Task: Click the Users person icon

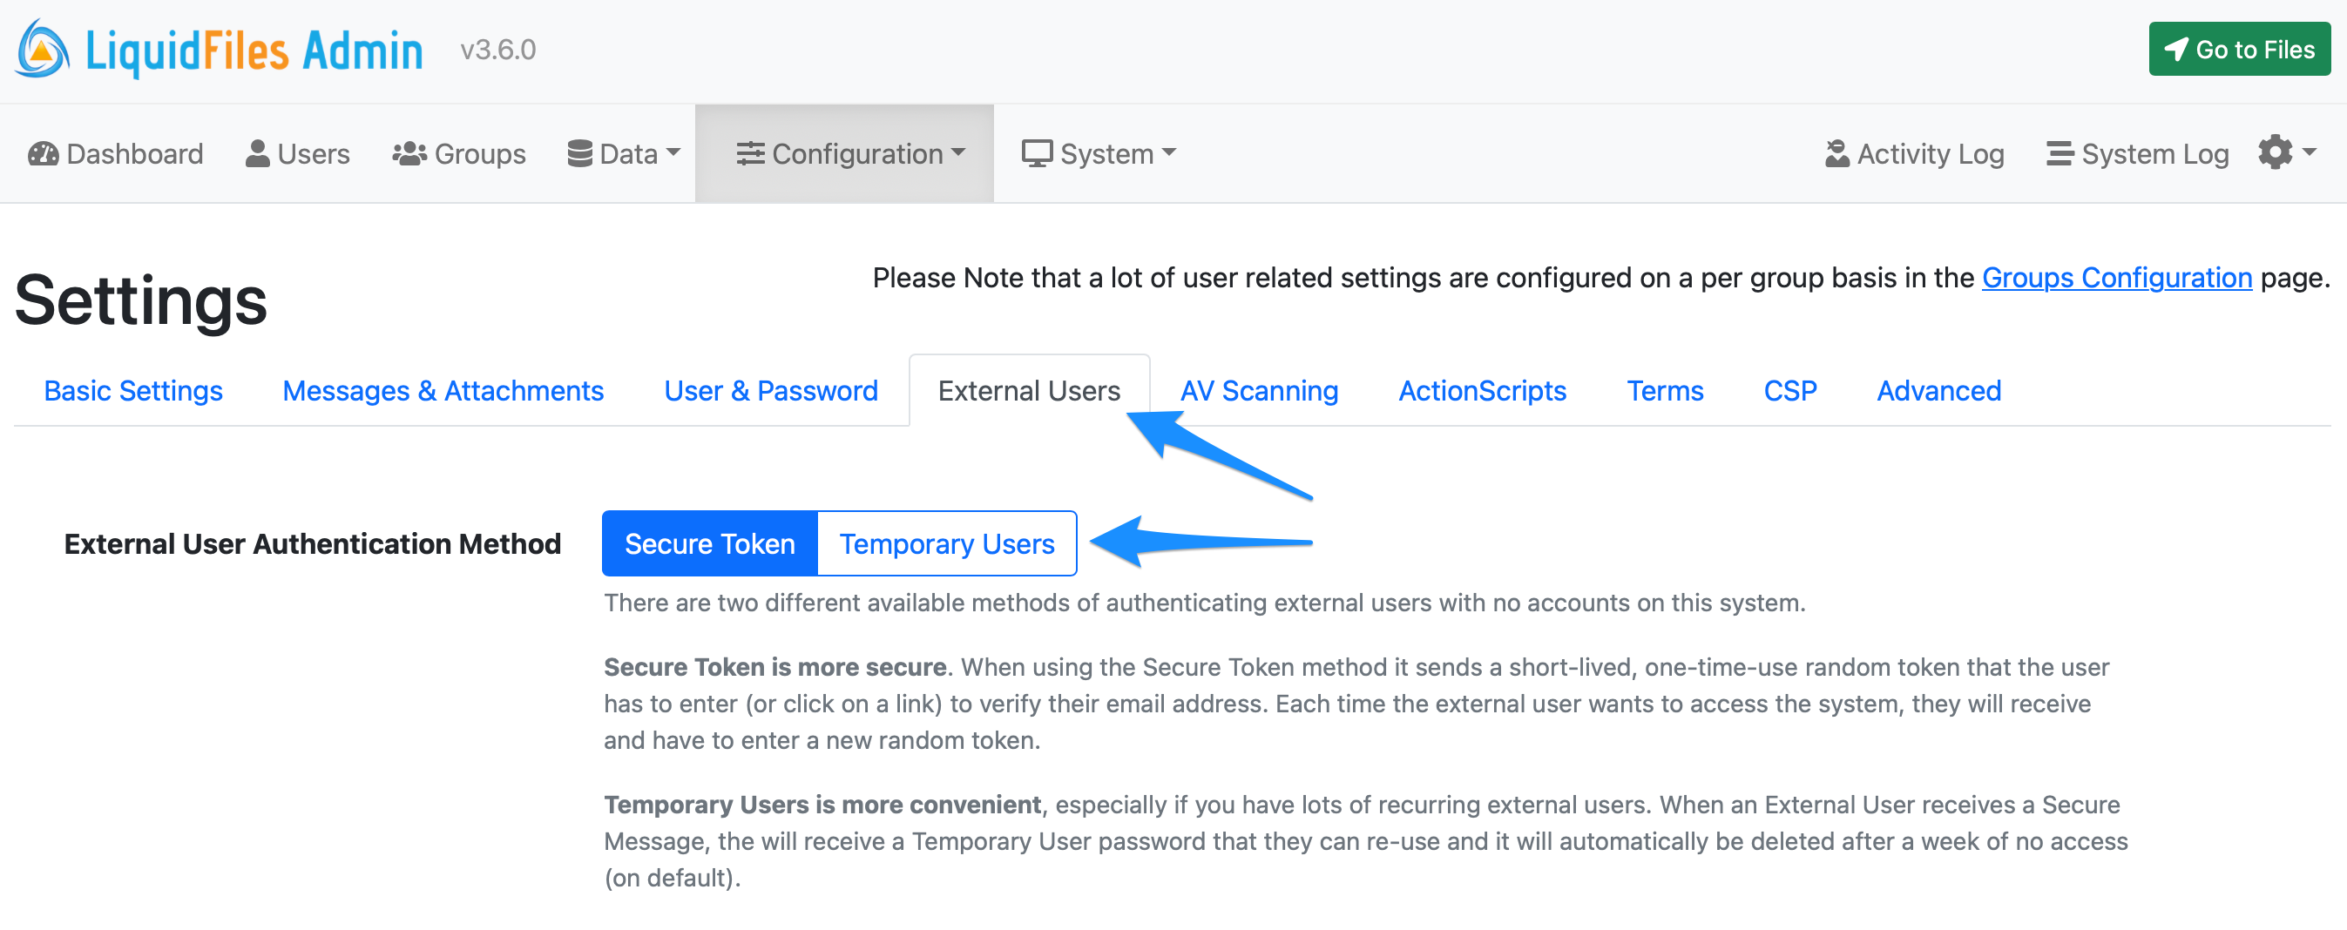Action: 256,152
